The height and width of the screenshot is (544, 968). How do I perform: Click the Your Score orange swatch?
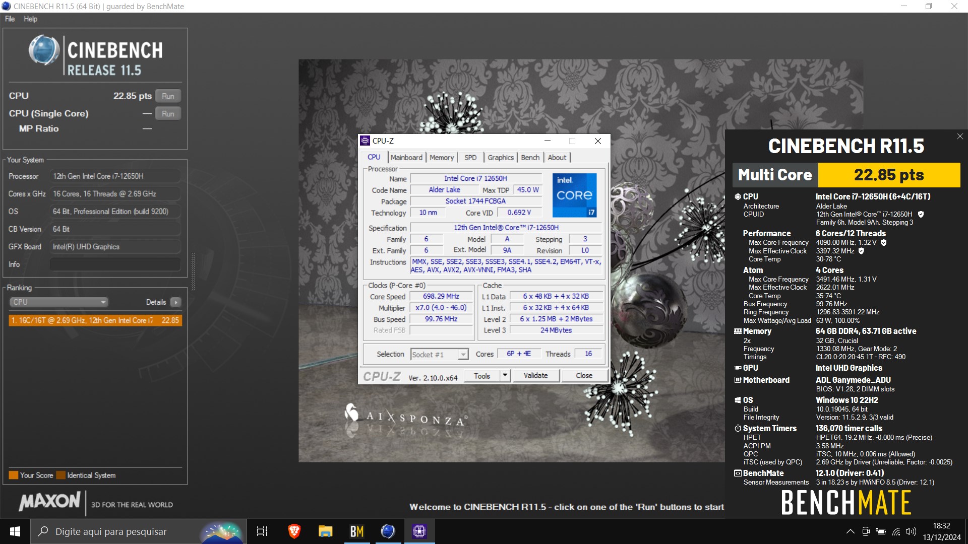tap(14, 475)
